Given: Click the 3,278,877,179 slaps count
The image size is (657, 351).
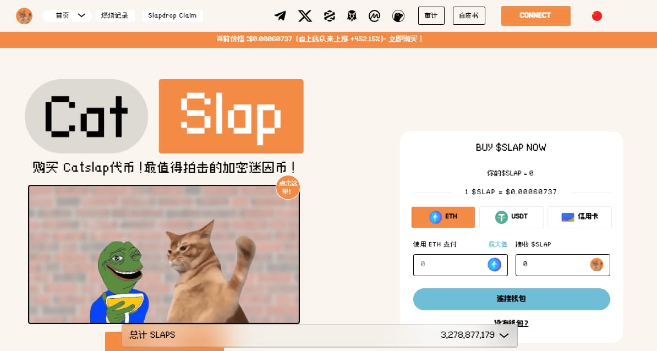Looking at the screenshot, I should tap(467, 335).
